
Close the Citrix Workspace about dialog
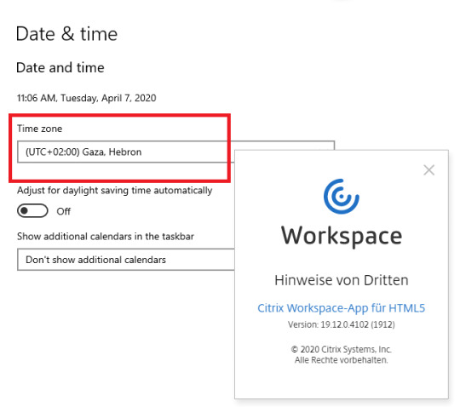coord(428,169)
